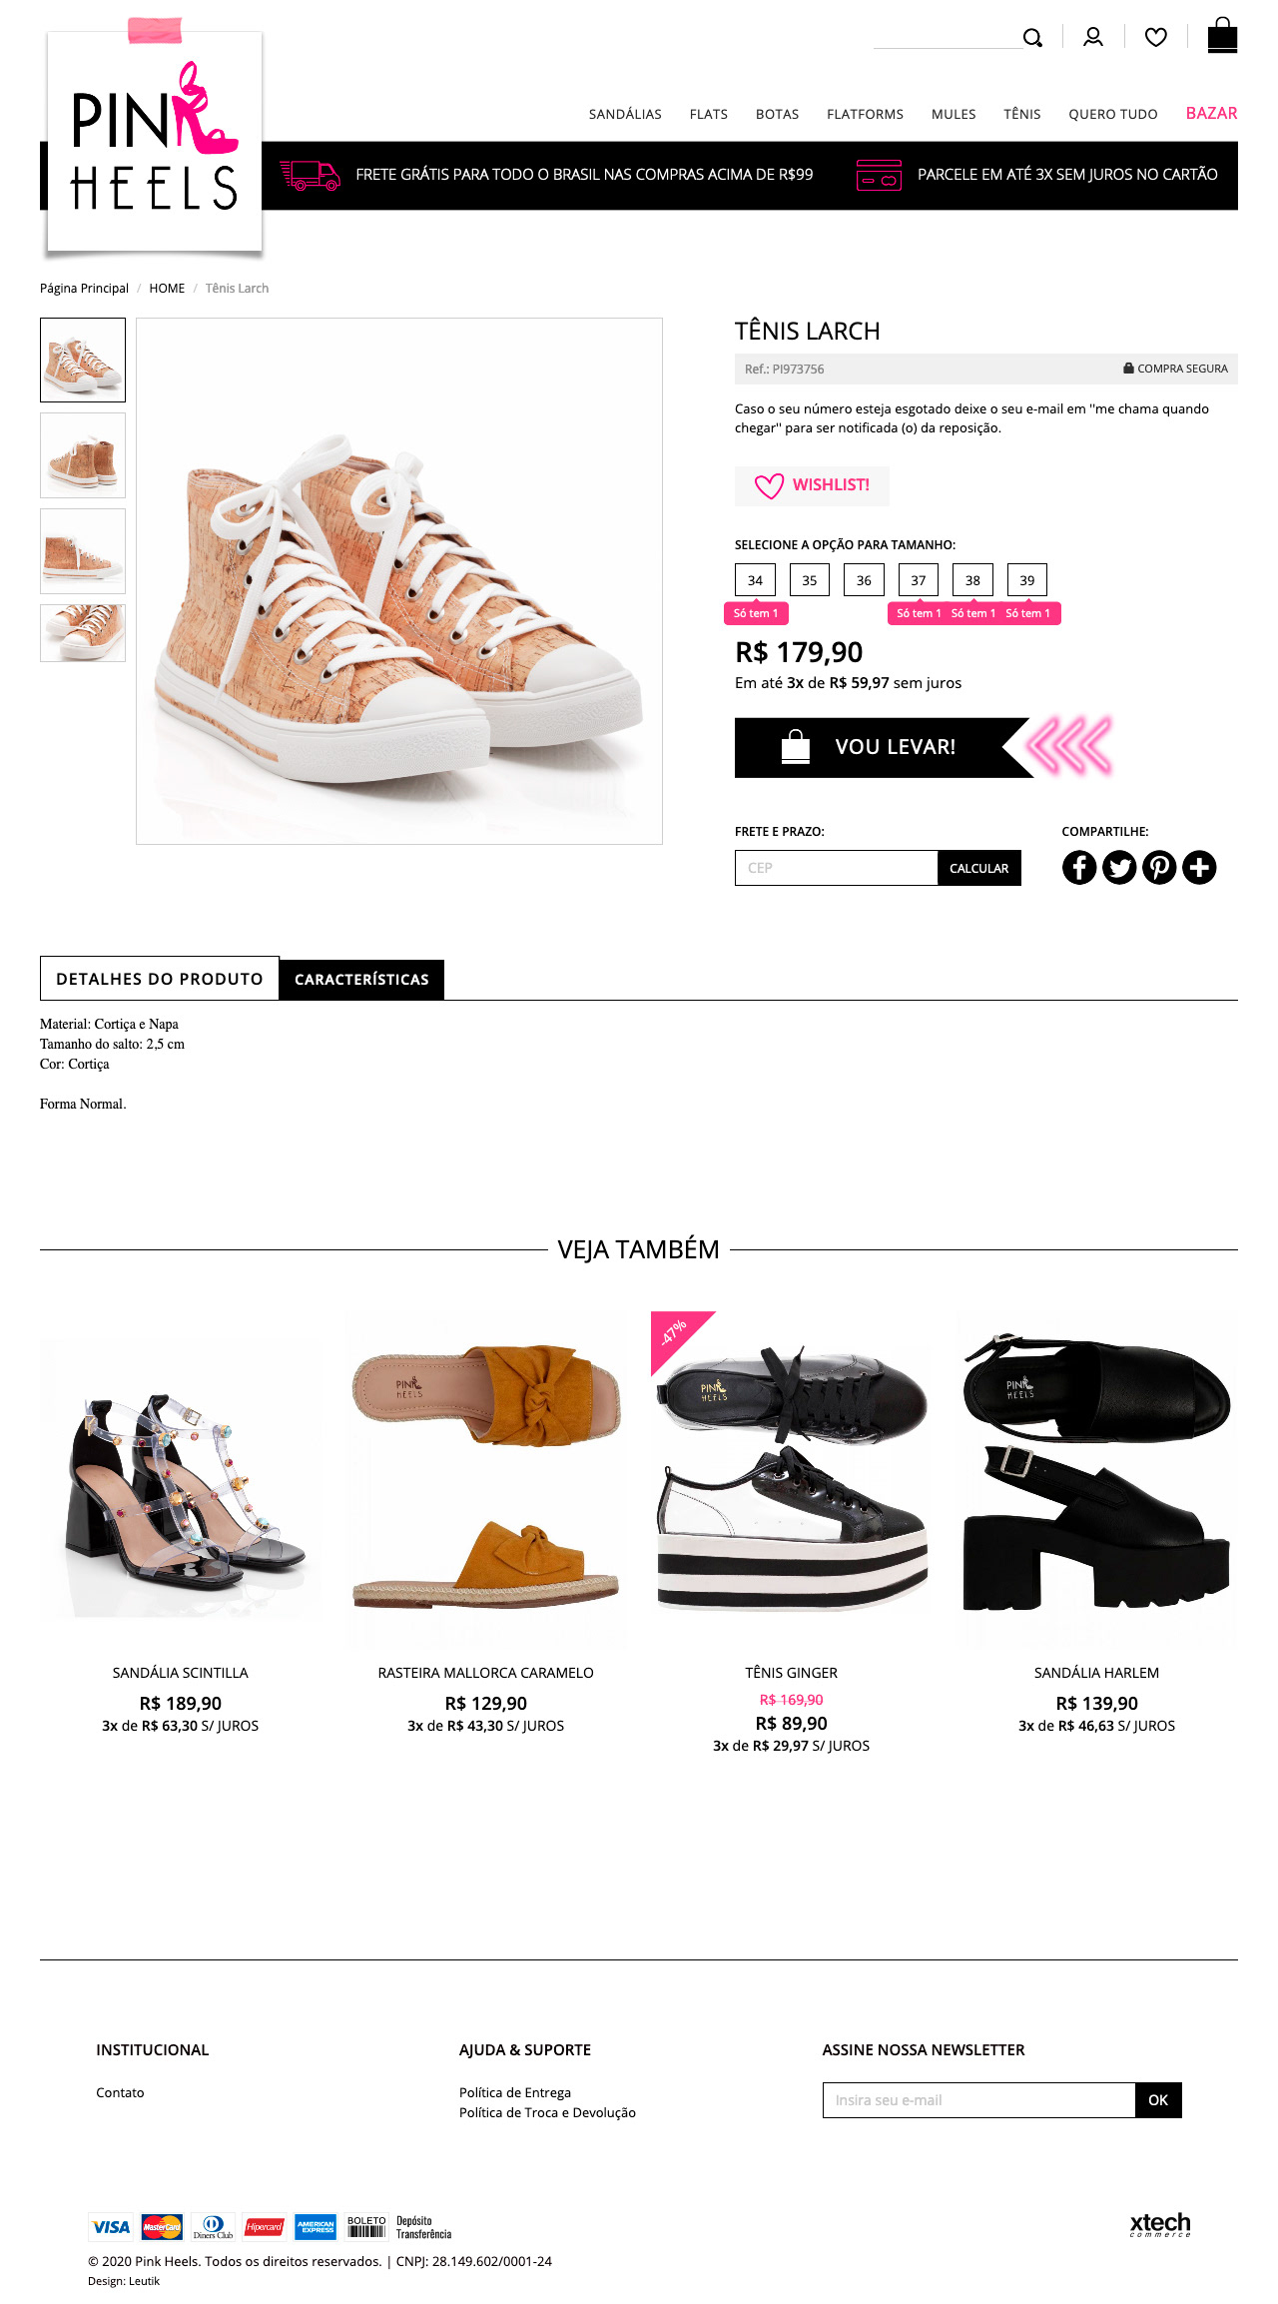Focus the CEP input field
The image size is (1278, 2304).
pyautogui.click(x=837, y=868)
